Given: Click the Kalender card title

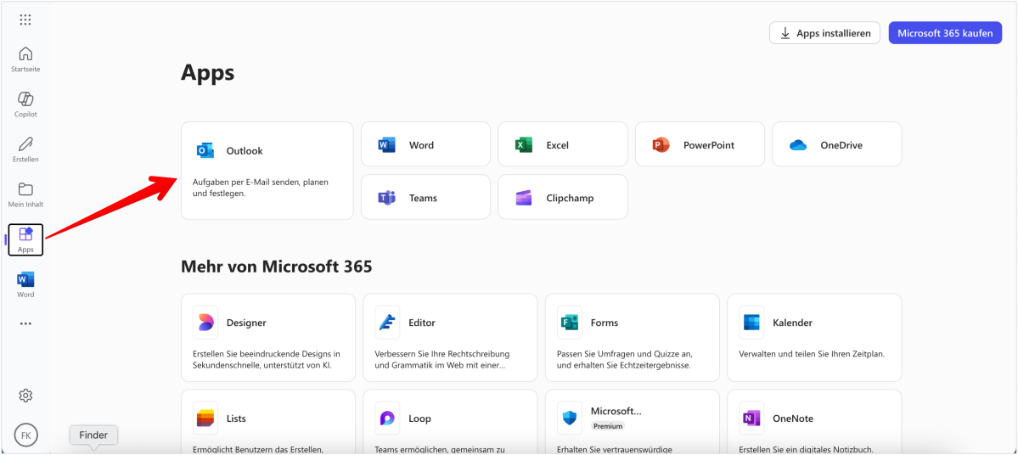Looking at the screenshot, I should 793,323.
